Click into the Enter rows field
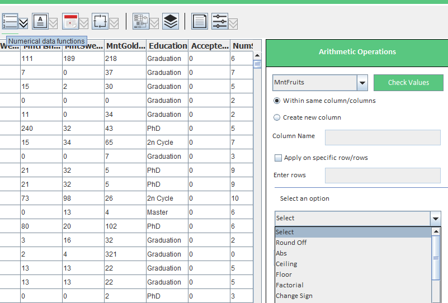Image resolution: width=448 pixels, height=303 pixels. point(383,176)
